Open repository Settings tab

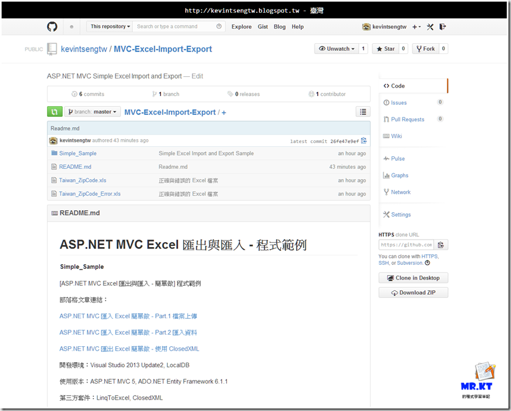click(x=397, y=215)
